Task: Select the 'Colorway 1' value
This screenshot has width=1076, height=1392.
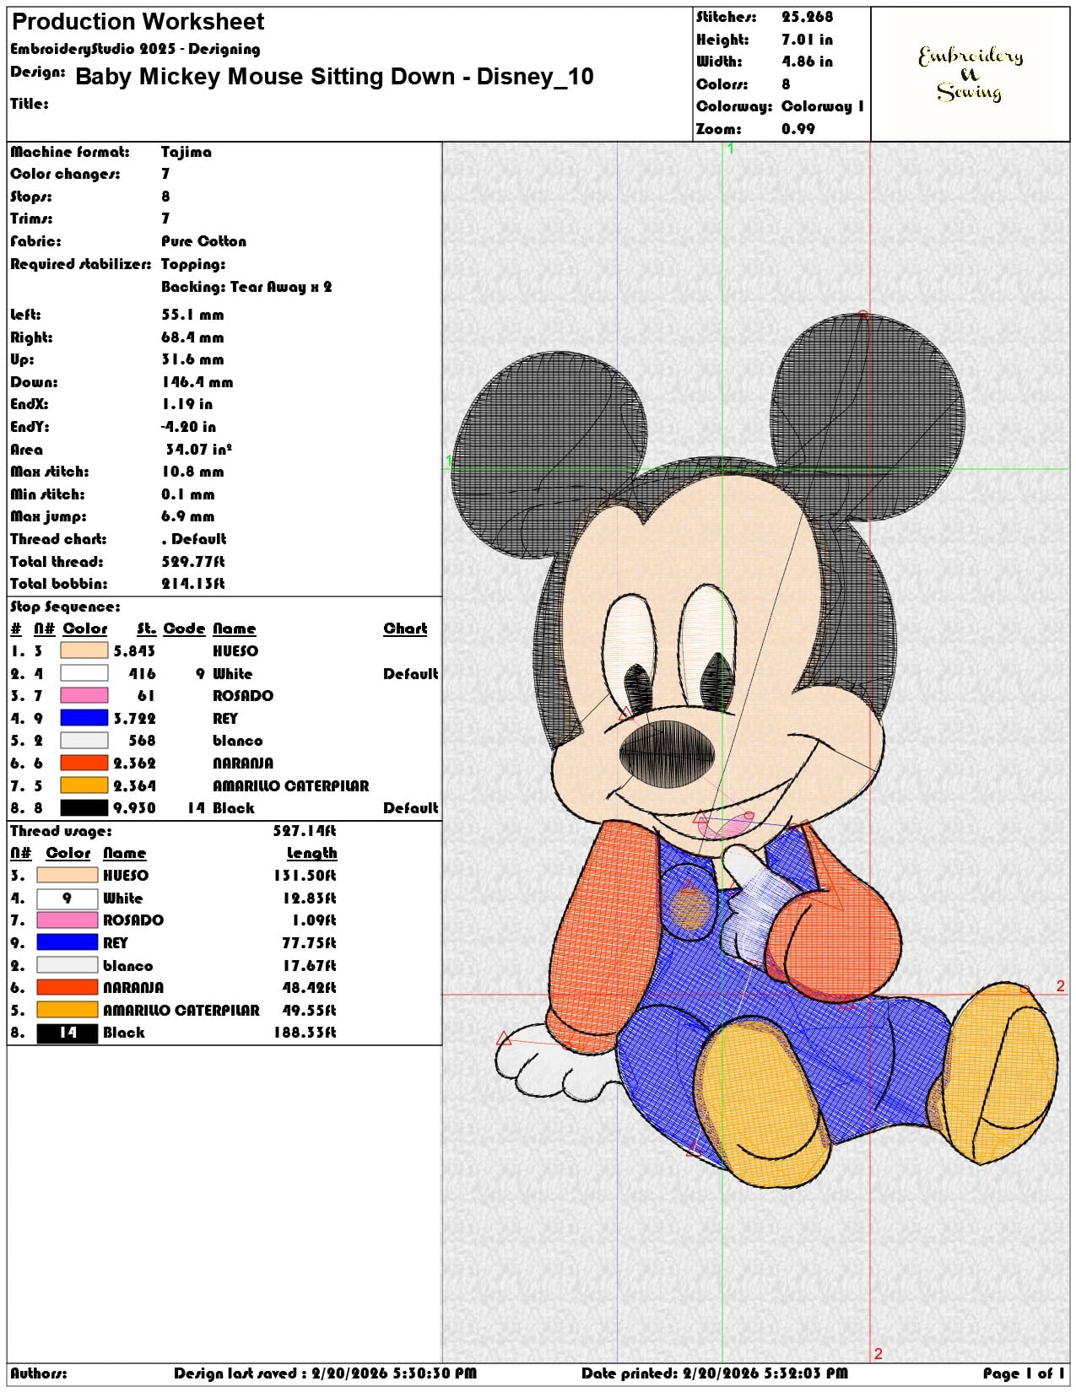Action: click(822, 106)
